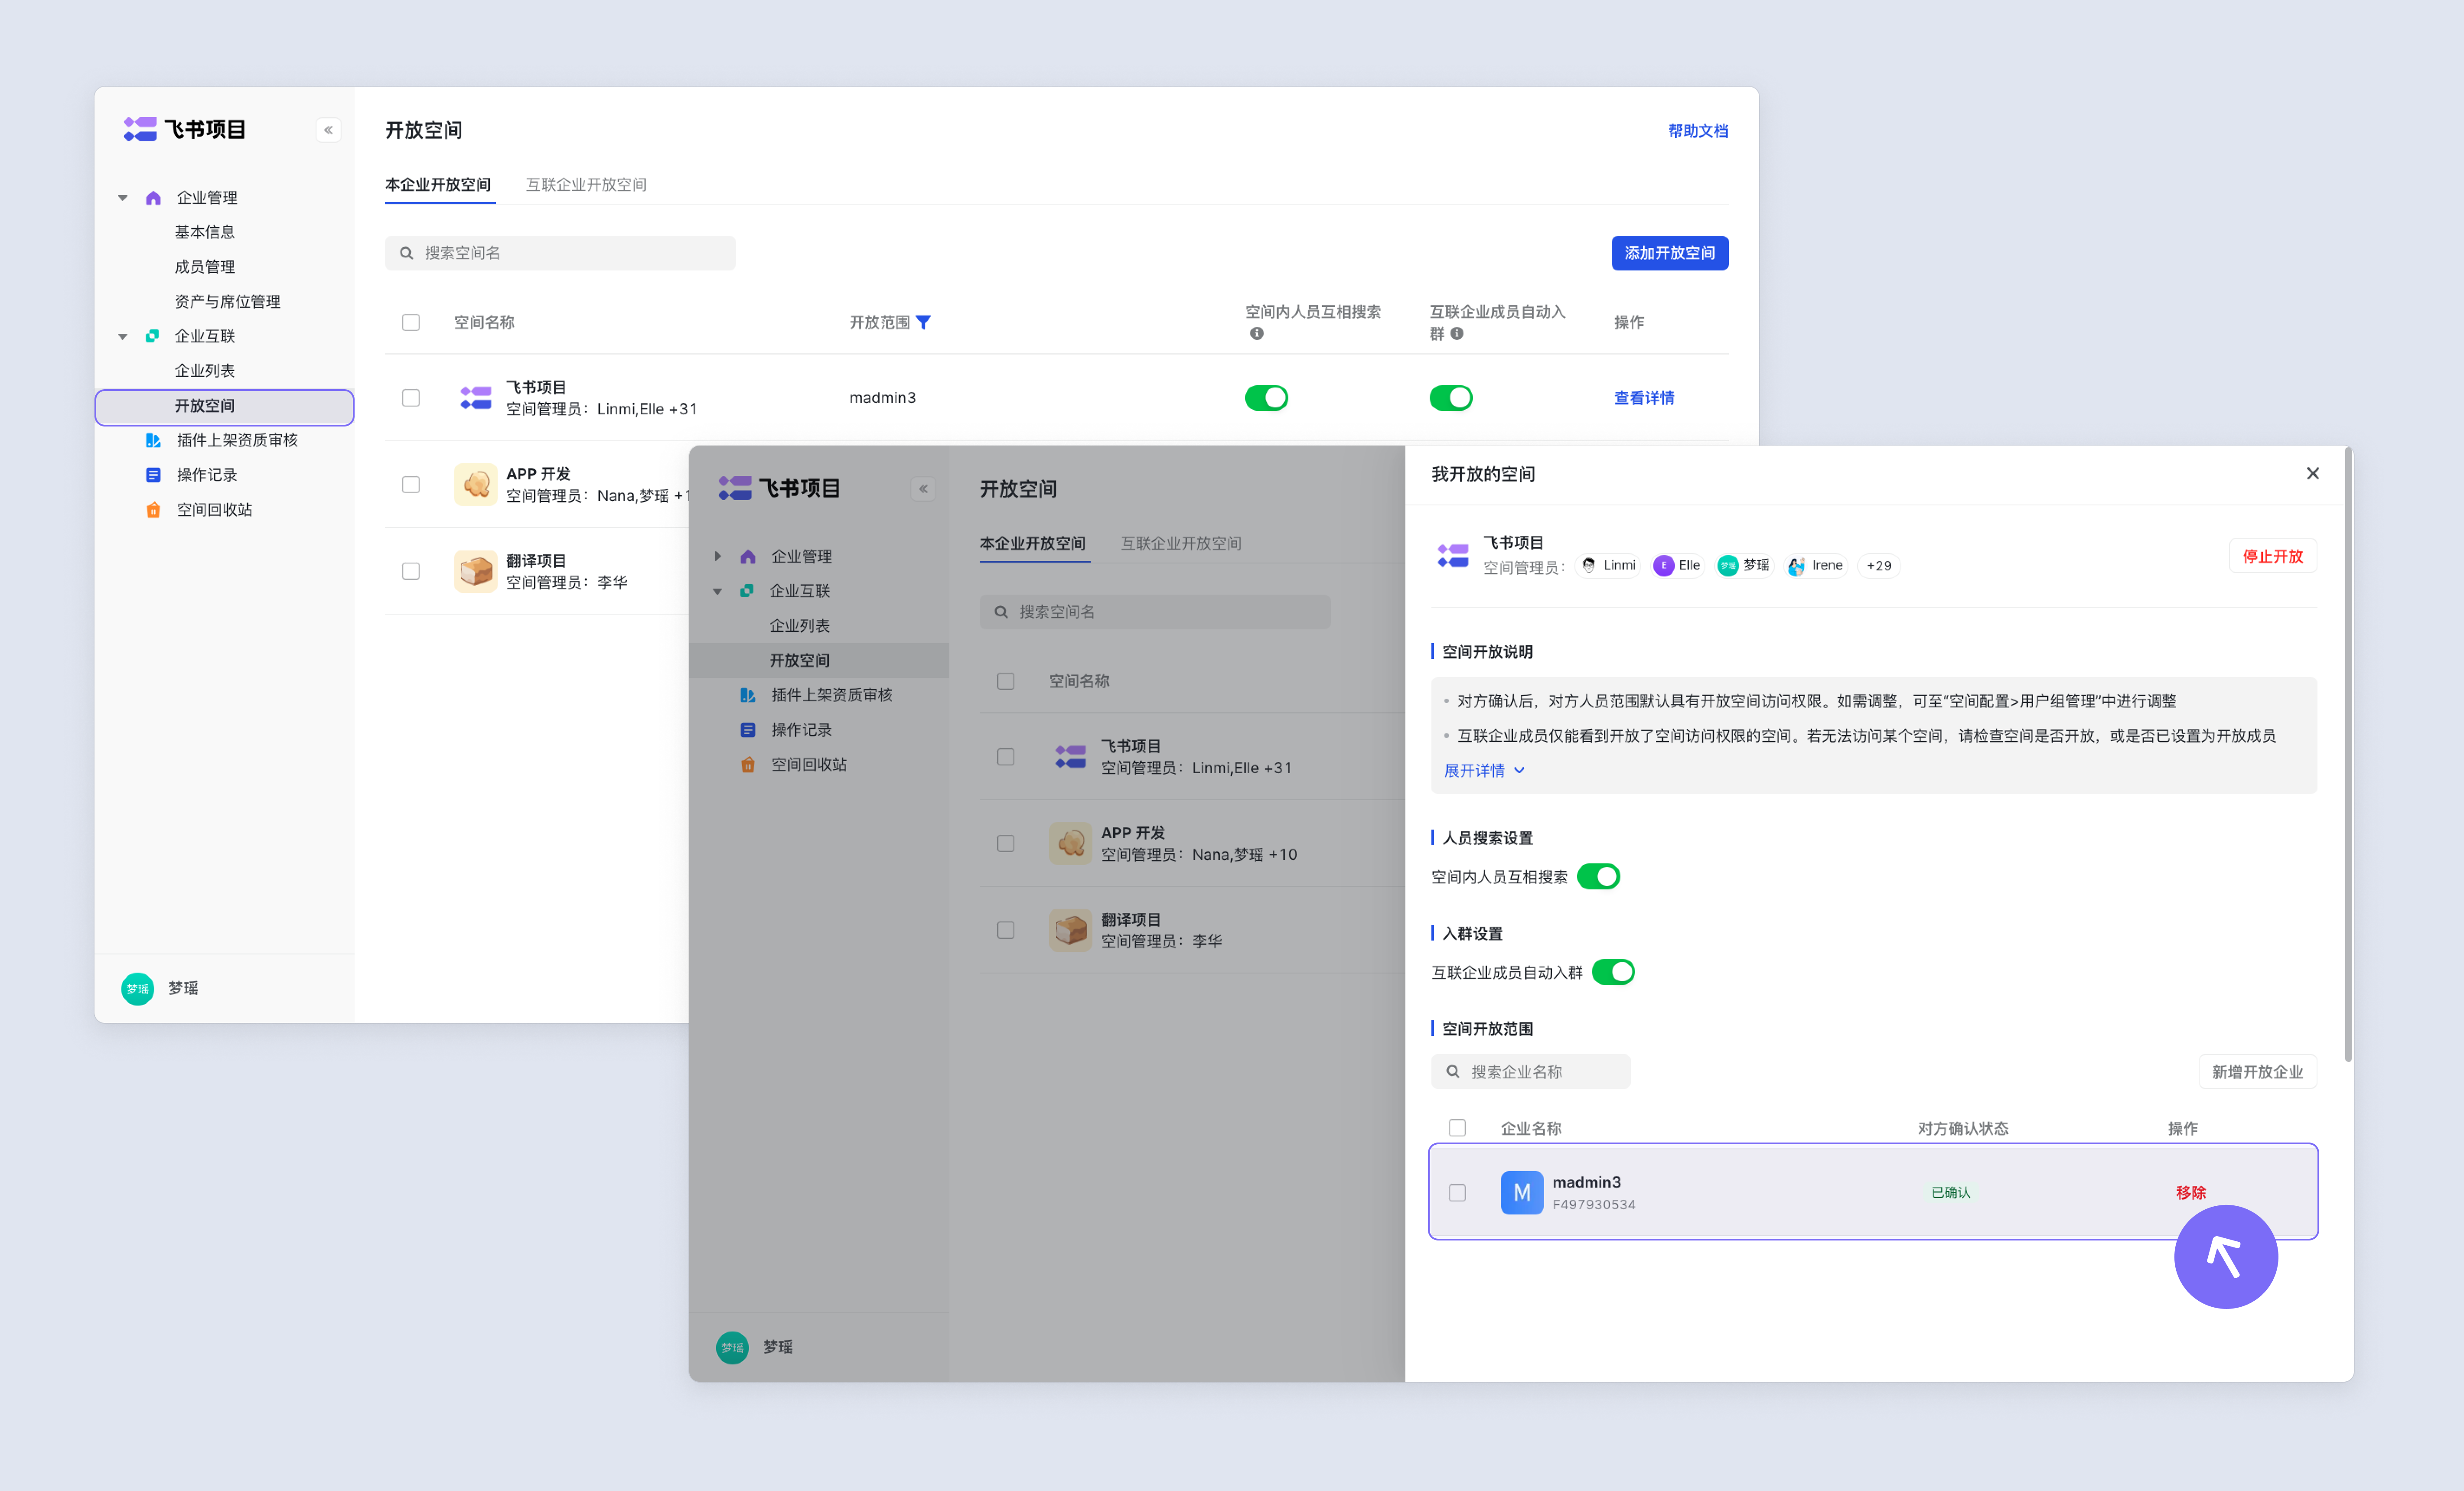Click 插件上架资质审核 icon in dimmed front sidebar
The width and height of the screenshot is (2464, 1491).
pyautogui.click(x=748, y=695)
